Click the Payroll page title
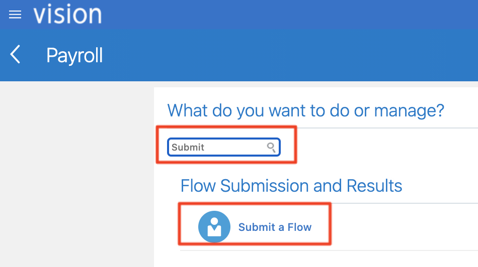Screen dimensions: 478x267 tap(74, 55)
